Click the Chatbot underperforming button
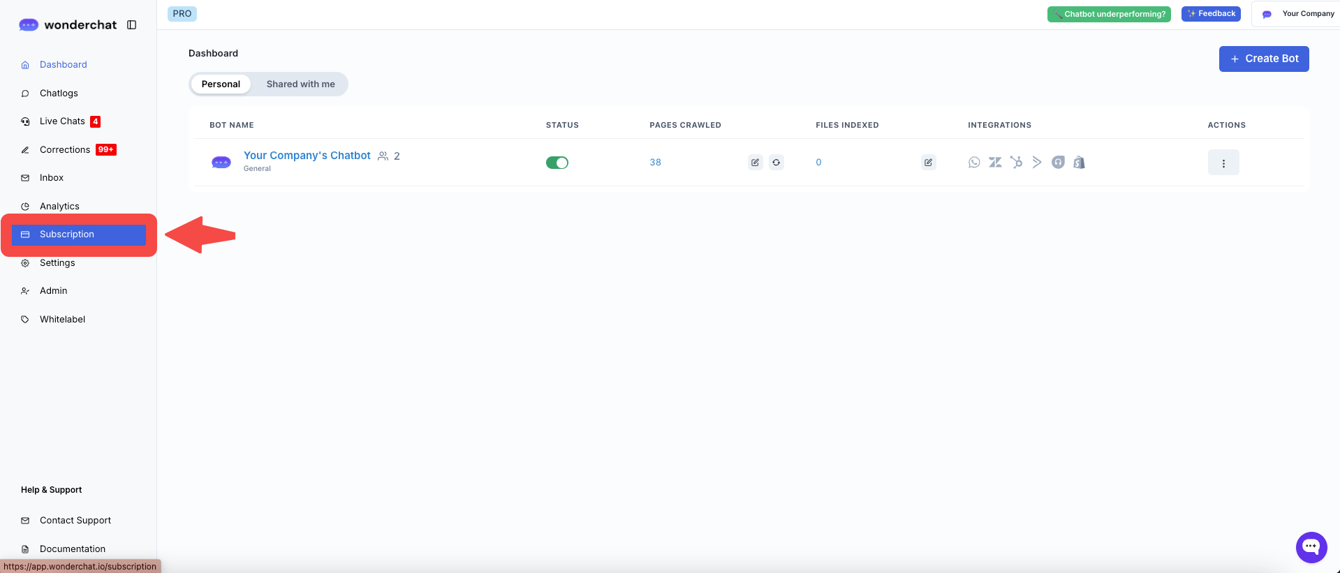 tap(1108, 14)
